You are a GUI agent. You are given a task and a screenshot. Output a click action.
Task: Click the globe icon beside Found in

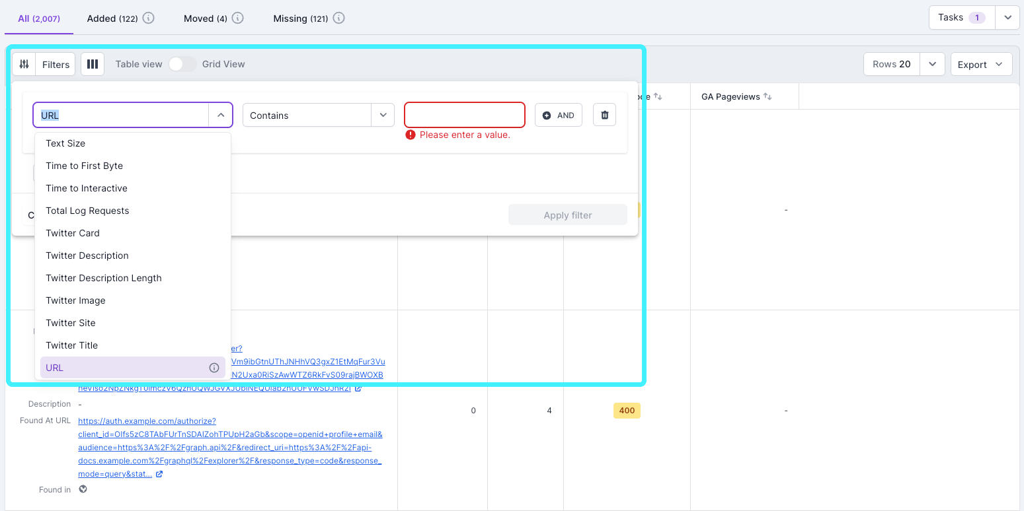82,489
